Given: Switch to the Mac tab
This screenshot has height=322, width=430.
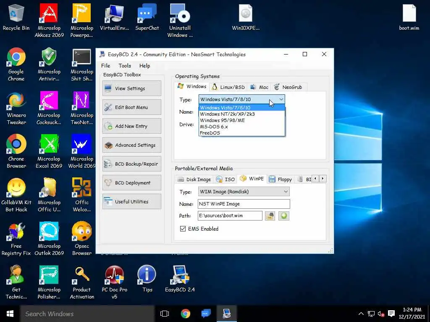Looking at the screenshot, I should [260, 87].
